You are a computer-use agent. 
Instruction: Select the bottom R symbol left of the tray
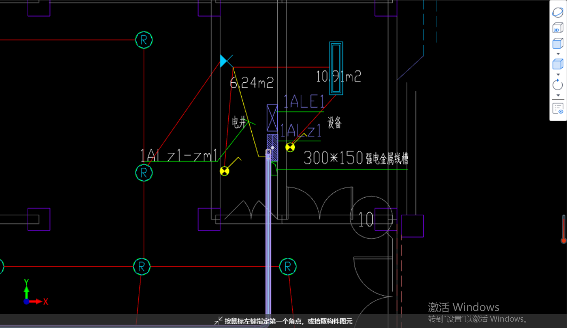pos(141,267)
